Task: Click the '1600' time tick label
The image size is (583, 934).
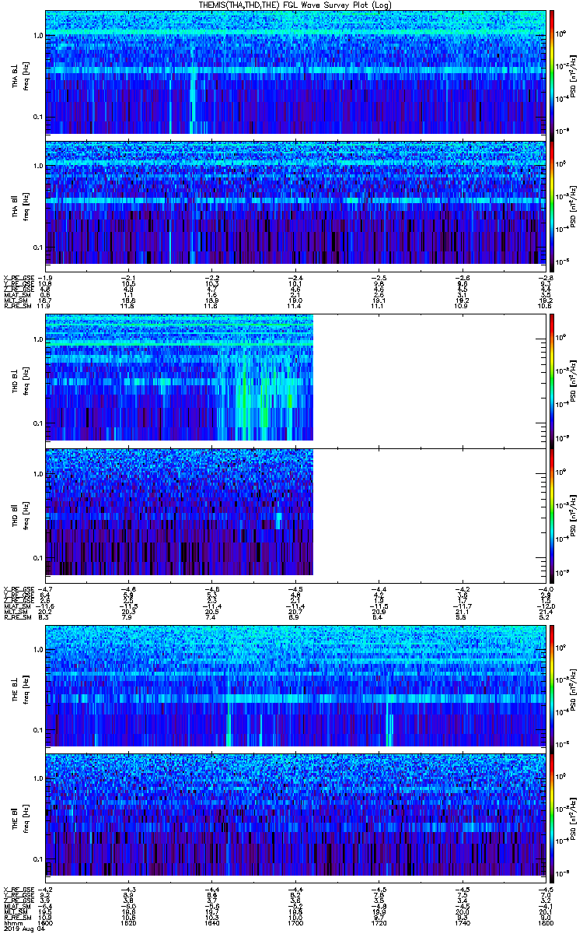Action: coord(46,923)
